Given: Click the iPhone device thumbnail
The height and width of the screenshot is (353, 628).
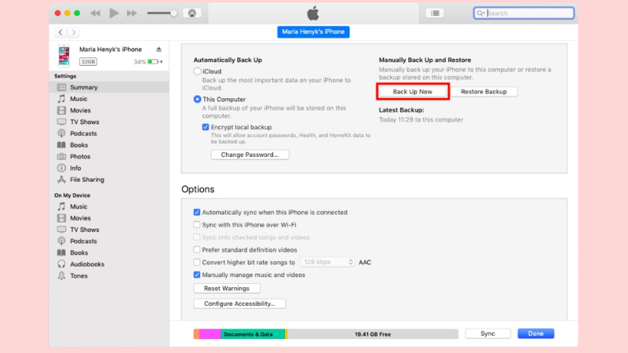Looking at the screenshot, I should point(64,55).
